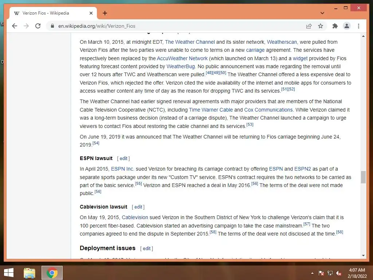Open the Cablevision link

click(135, 217)
